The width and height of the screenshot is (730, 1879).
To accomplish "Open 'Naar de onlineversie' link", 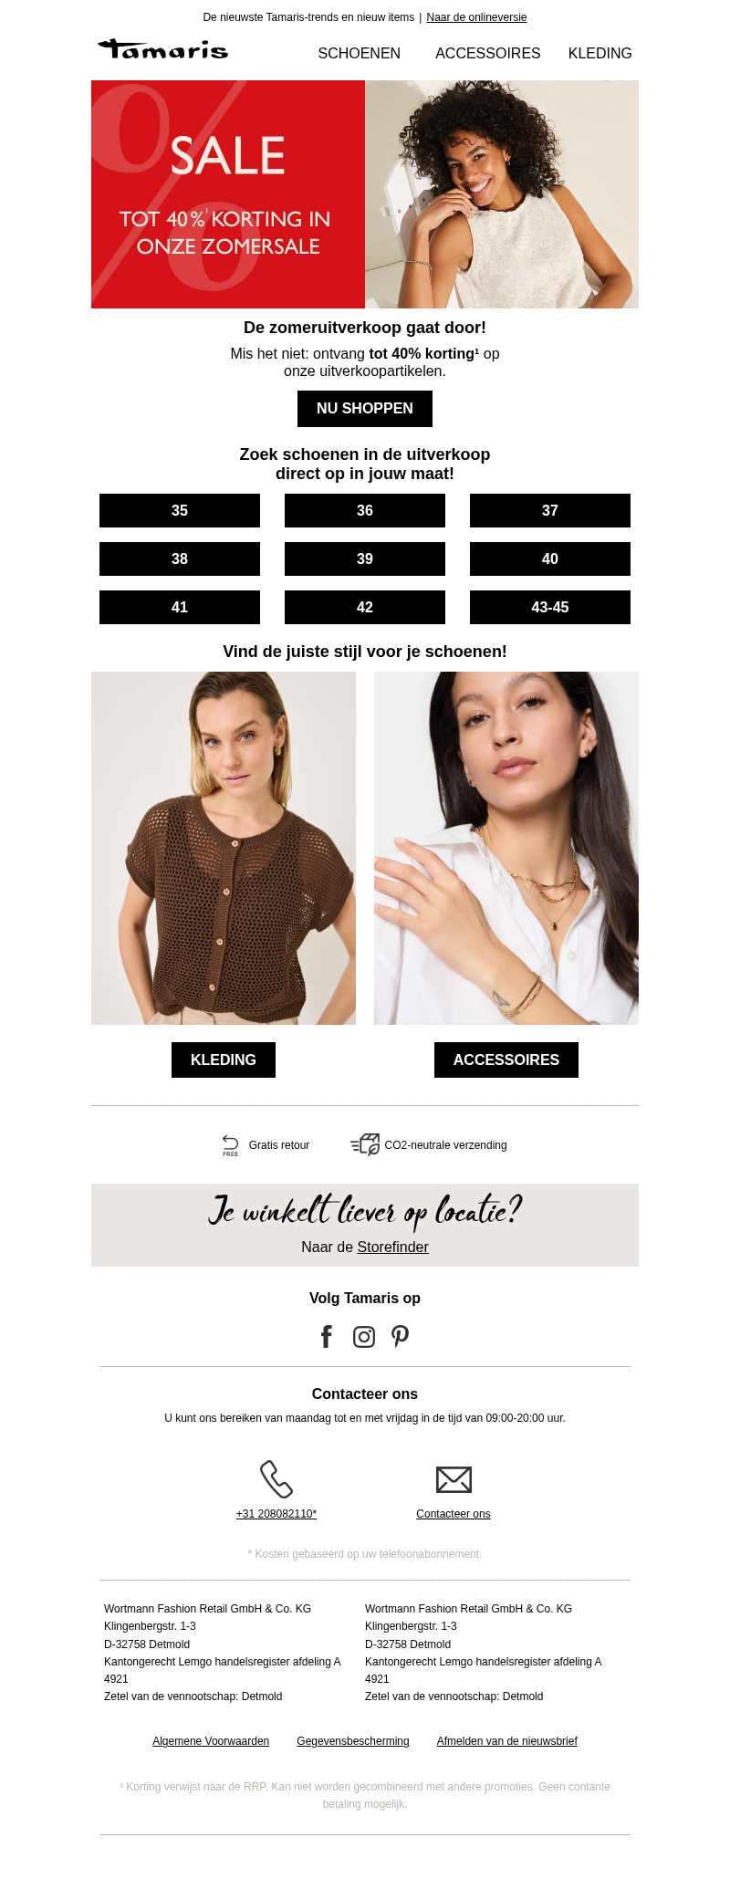I will [476, 17].
